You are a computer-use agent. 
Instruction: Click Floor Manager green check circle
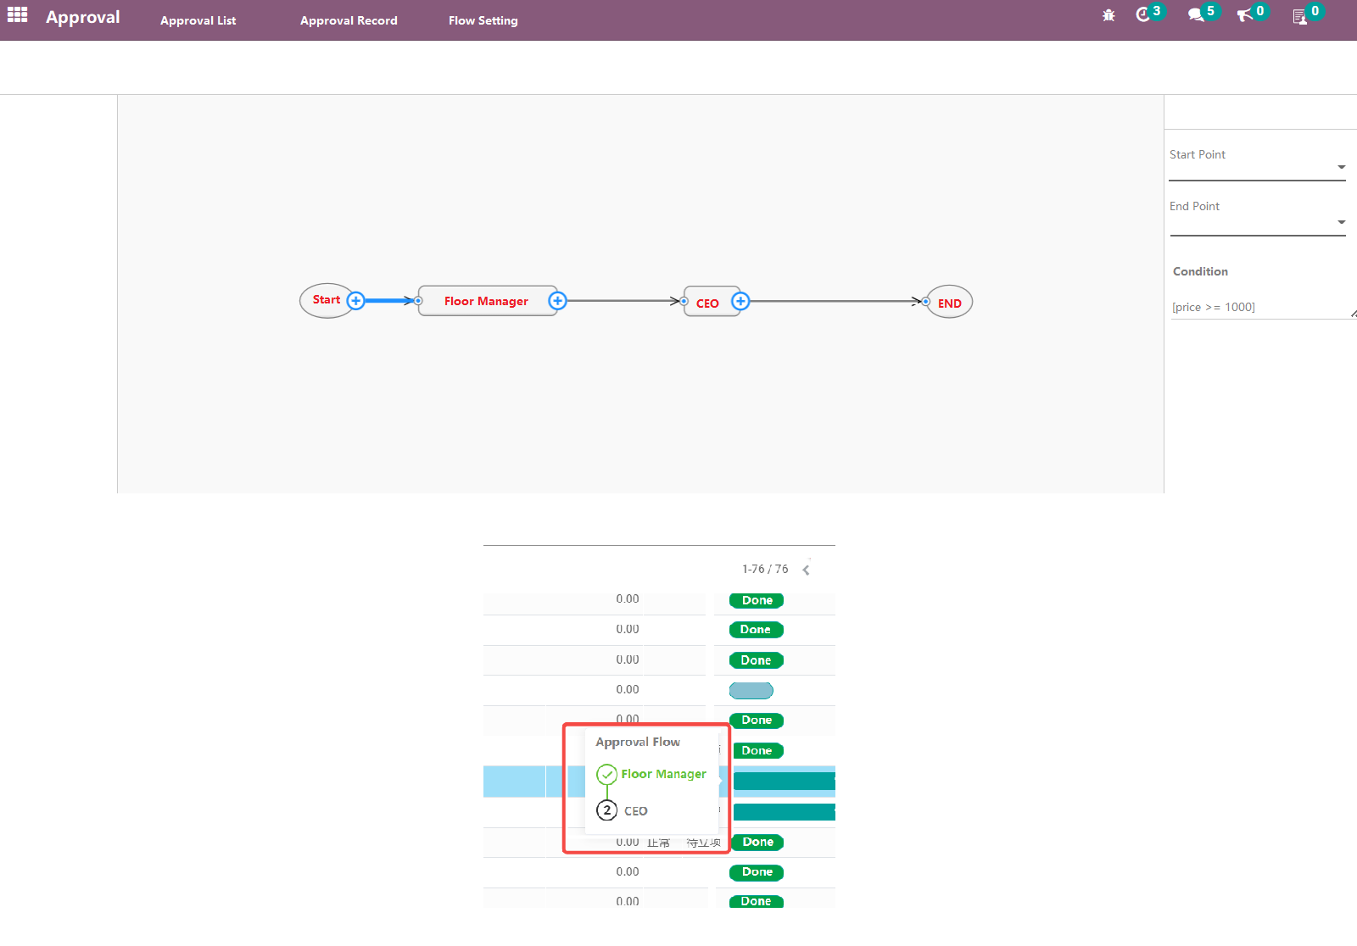point(606,774)
